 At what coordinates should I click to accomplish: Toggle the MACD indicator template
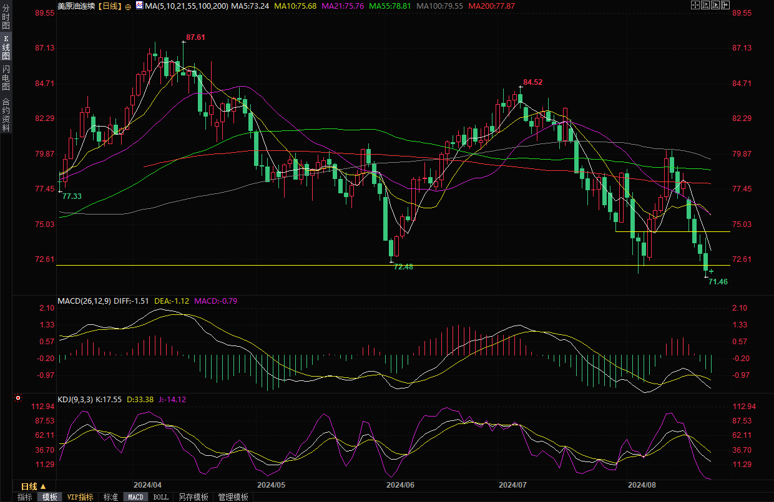tap(135, 497)
